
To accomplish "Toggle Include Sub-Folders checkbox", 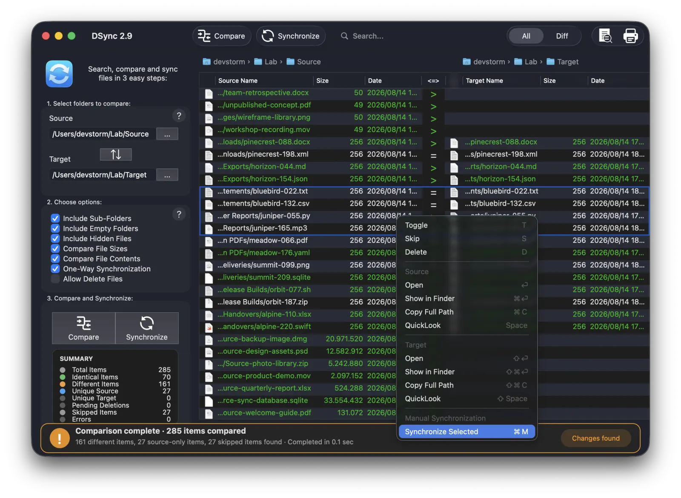I will click(x=55, y=219).
